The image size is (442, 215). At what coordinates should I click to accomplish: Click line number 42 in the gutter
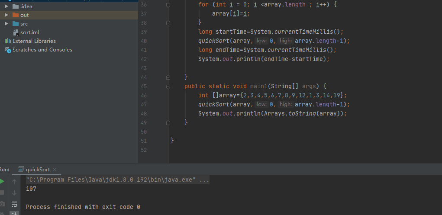[x=143, y=59]
